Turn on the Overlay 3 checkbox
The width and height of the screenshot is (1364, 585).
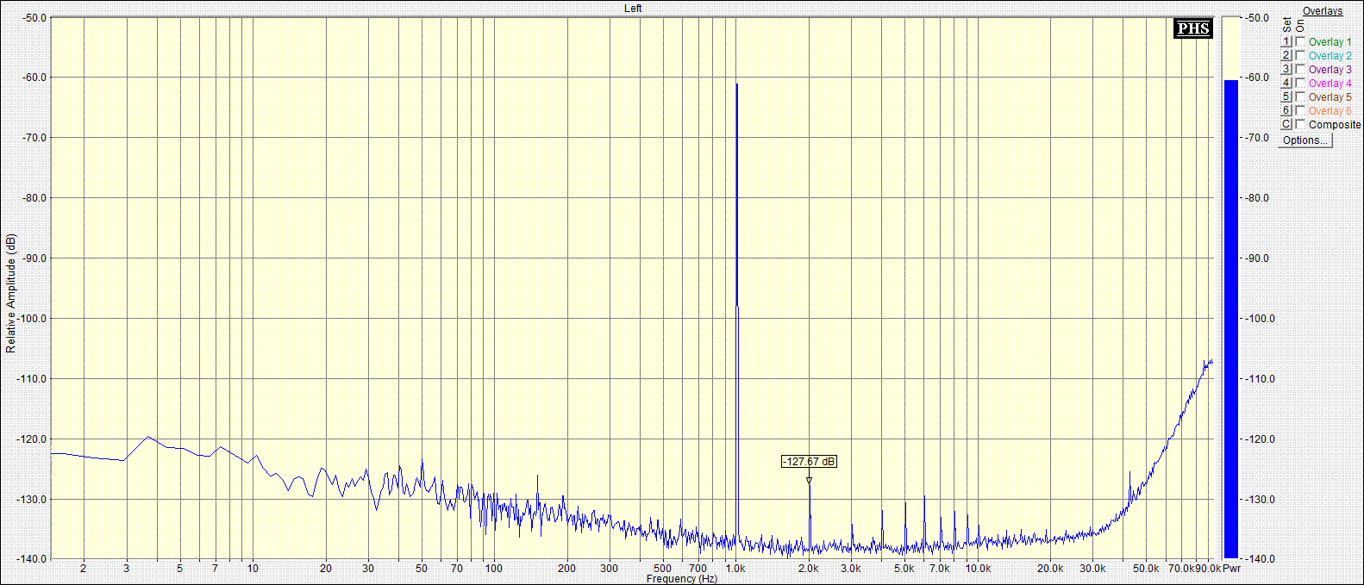pos(1300,69)
